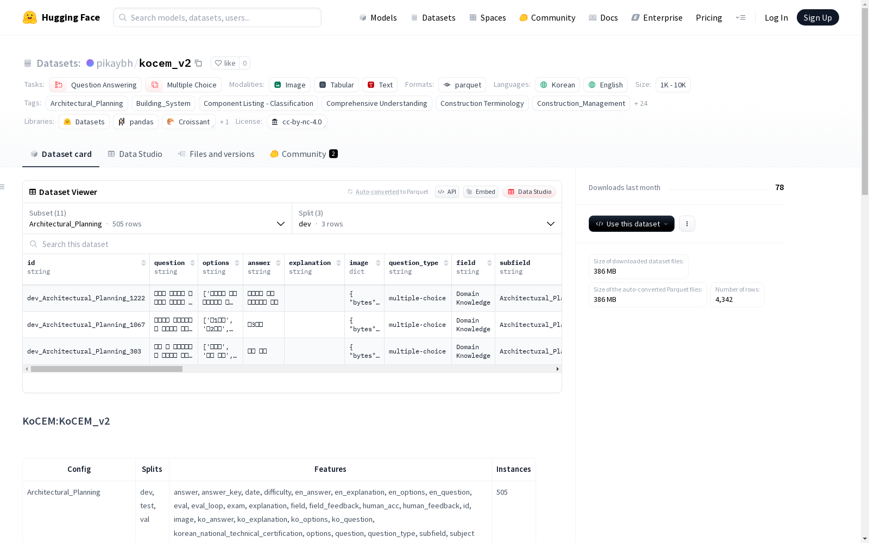Open the Subset dropdown selector

pyautogui.click(x=157, y=219)
